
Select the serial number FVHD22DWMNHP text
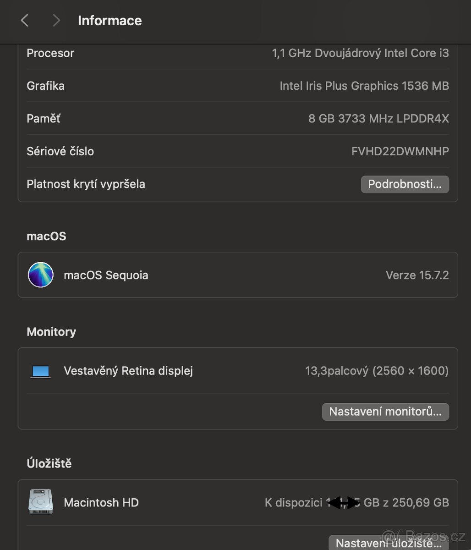[x=400, y=151]
